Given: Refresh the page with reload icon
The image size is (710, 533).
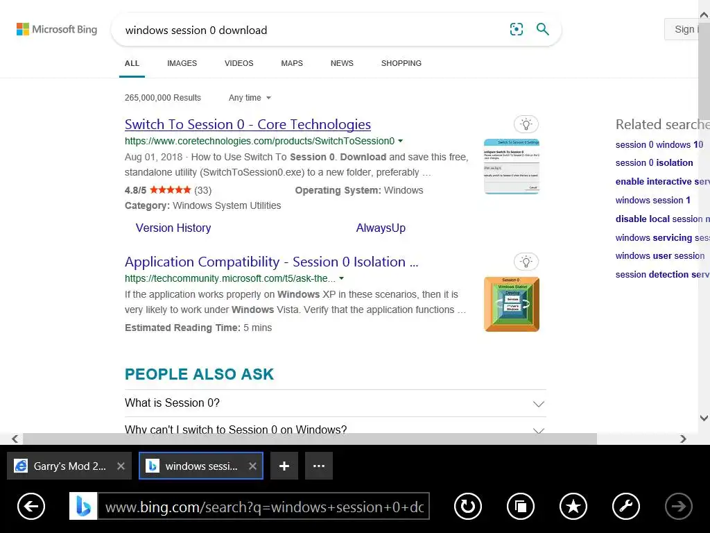Looking at the screenshot, I should coord(468,506).
